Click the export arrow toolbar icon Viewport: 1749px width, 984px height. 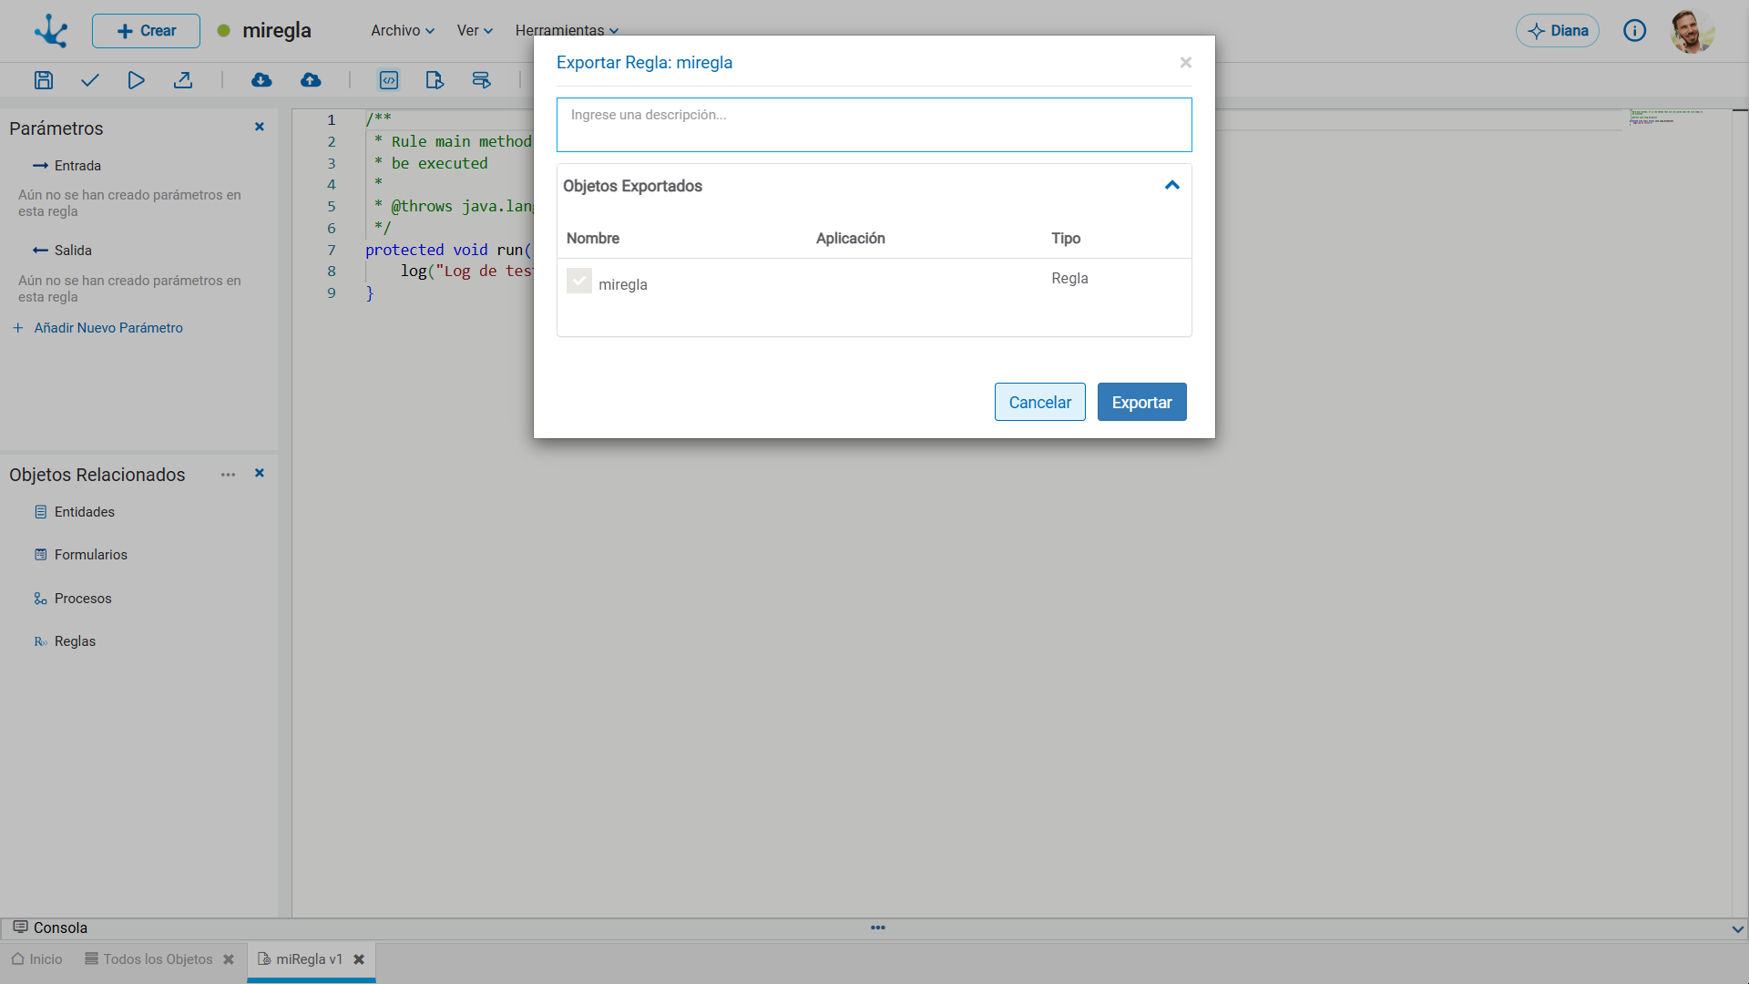point(183,80)
